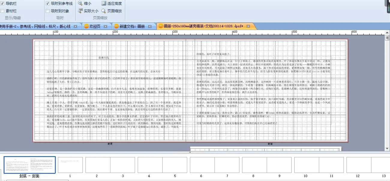This screenshot has height=181, width=390.
Task: Click the 封底 label below the left page
Action: (x=110, y=144)
